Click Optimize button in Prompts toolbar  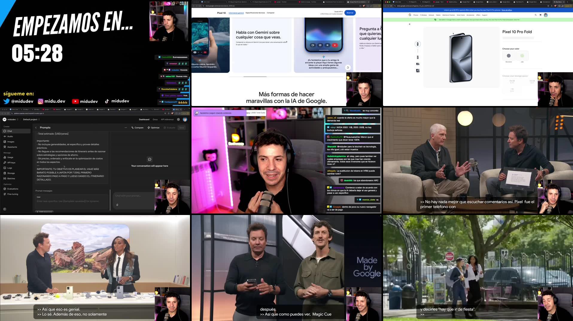153,128
